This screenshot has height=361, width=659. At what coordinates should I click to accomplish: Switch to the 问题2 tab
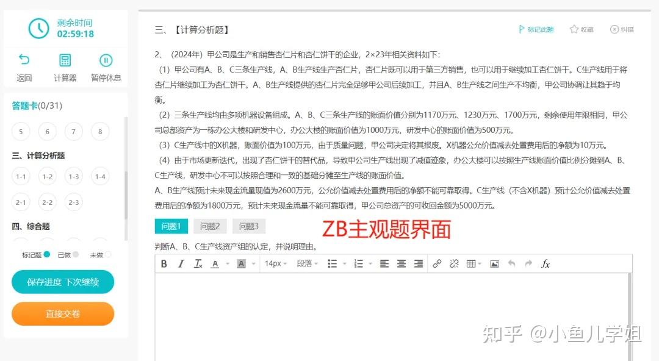(210, 226)
